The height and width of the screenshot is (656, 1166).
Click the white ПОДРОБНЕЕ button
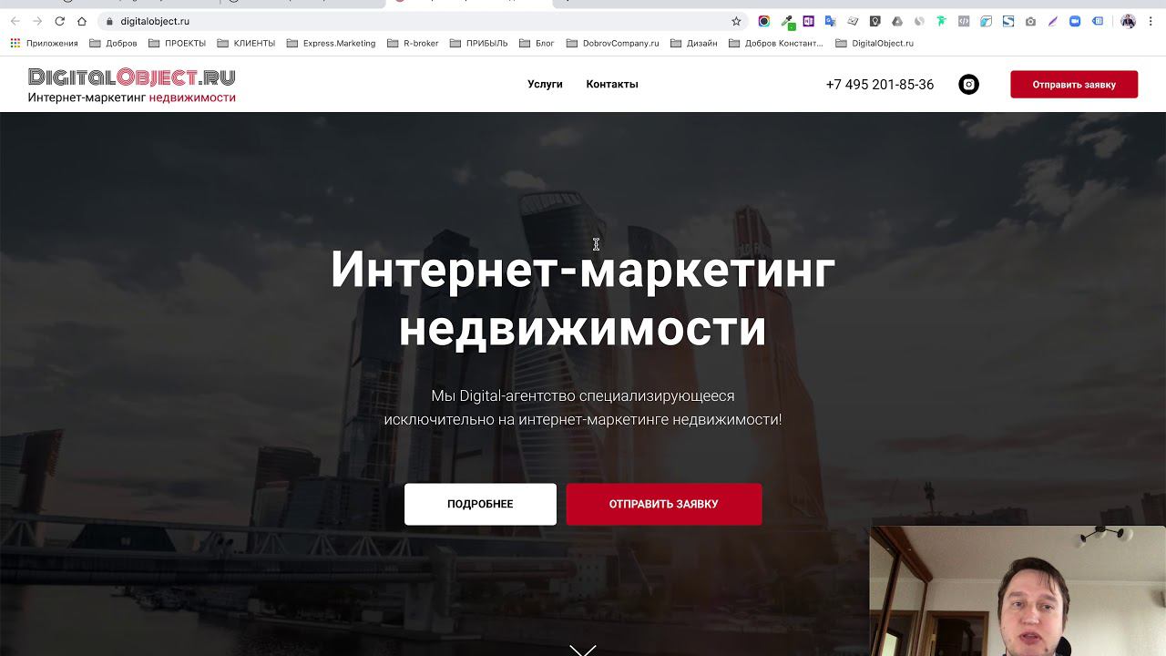coord(480,504)
